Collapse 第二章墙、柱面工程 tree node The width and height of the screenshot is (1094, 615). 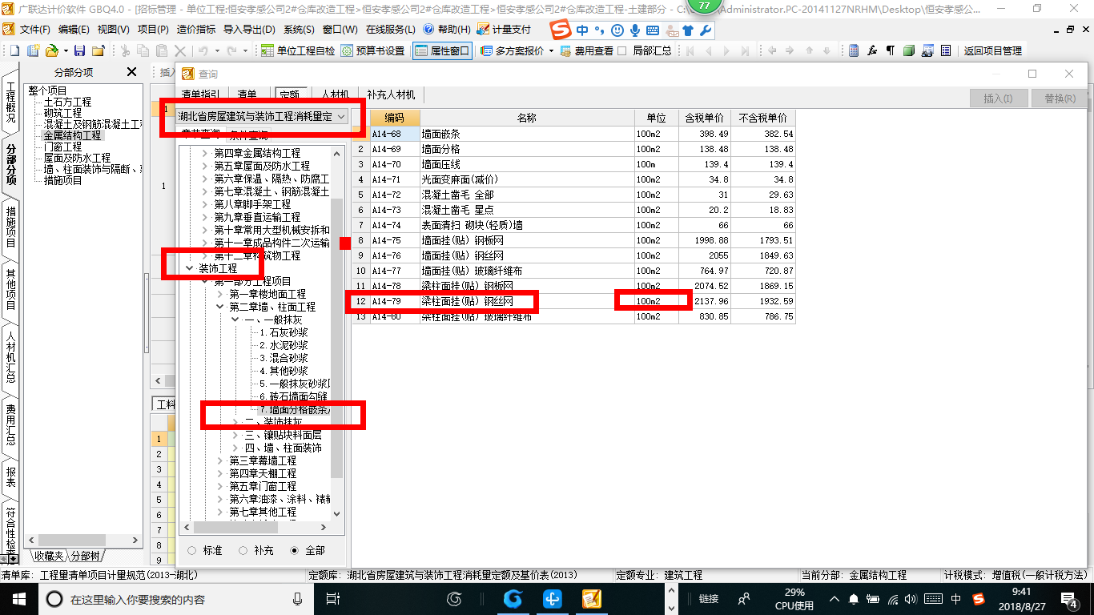click(220, 307)
